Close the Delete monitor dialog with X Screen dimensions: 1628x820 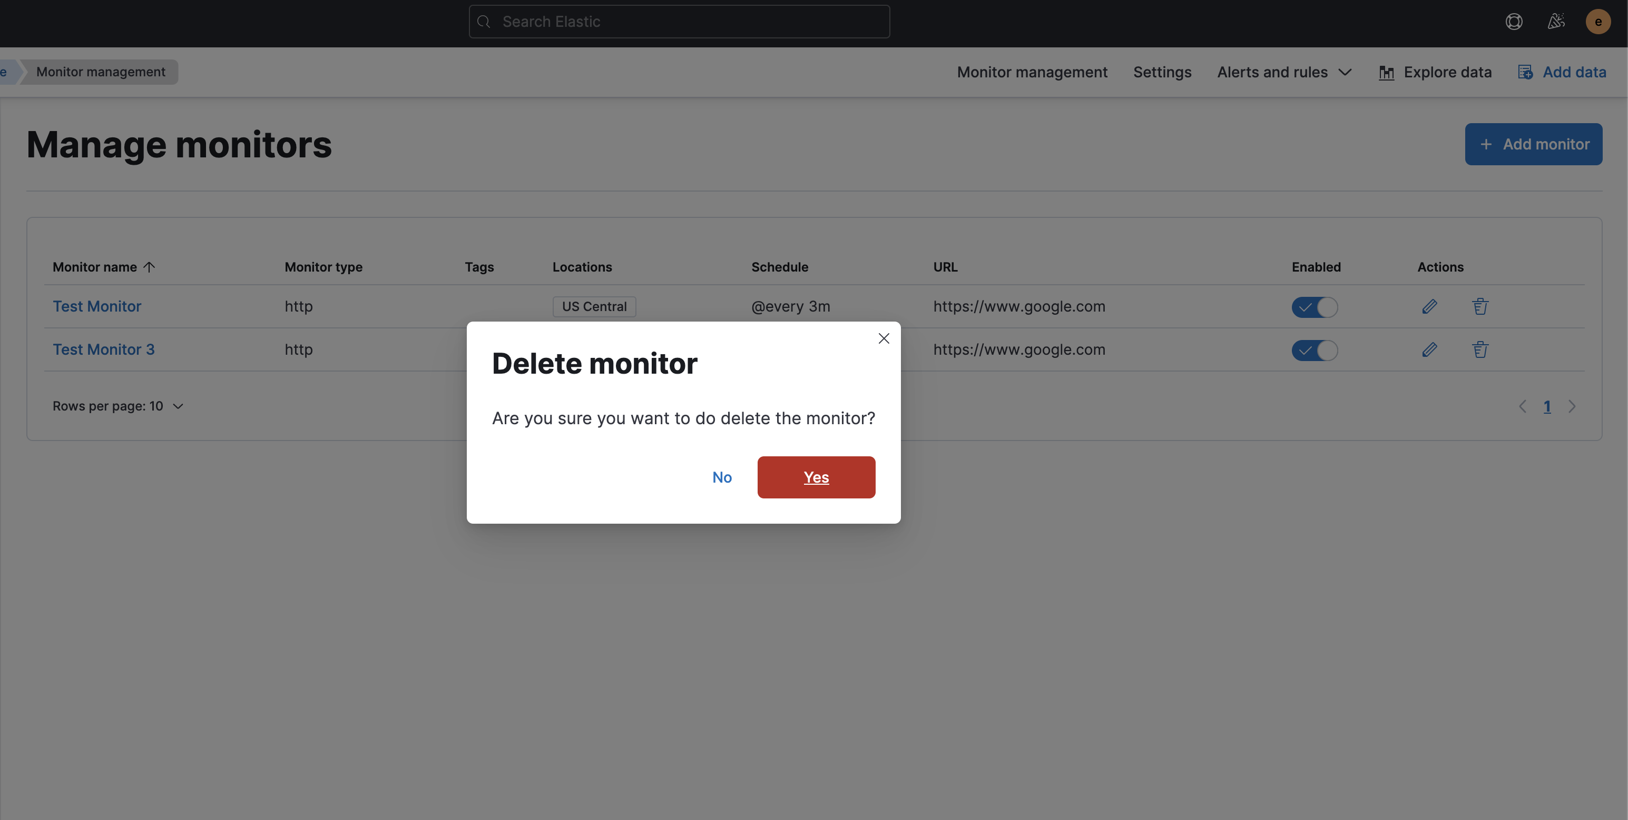[884, 338]
